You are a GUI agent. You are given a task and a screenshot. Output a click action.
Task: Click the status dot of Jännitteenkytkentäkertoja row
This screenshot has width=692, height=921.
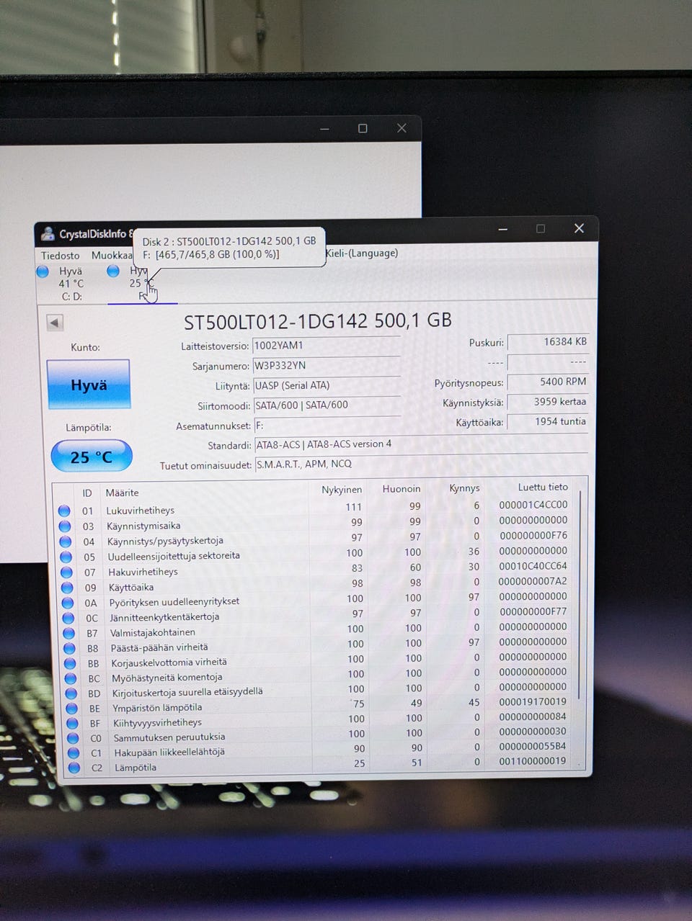coord(68,618)
